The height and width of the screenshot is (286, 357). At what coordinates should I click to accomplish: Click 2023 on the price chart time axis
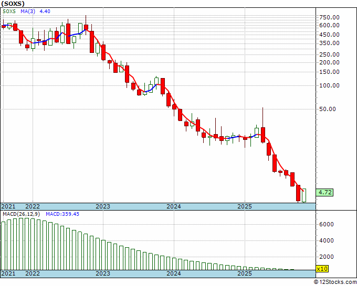[103, 206]
